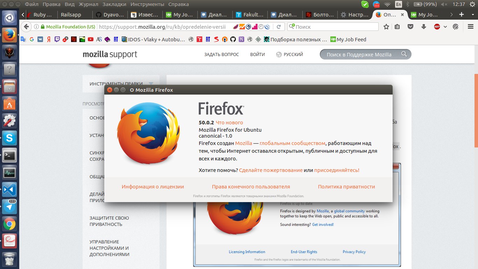Open new tab with plus icon
Image resolution: width=478 pixels, height=269 pixels.
click(462, 15)
